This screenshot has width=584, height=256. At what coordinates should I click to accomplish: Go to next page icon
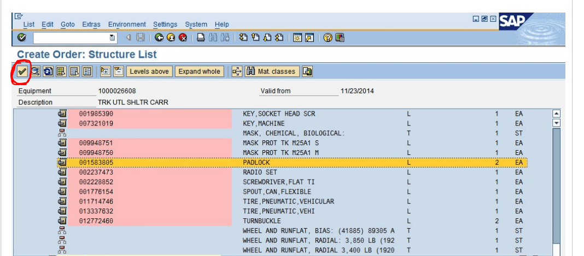[x=267, y=38]
